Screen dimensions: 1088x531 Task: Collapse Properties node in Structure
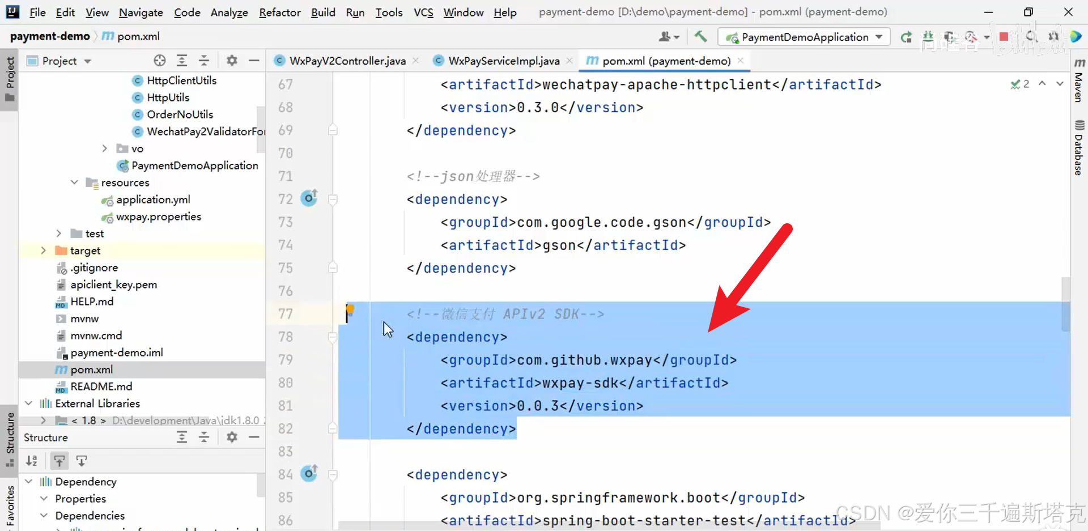pos(44,499)
